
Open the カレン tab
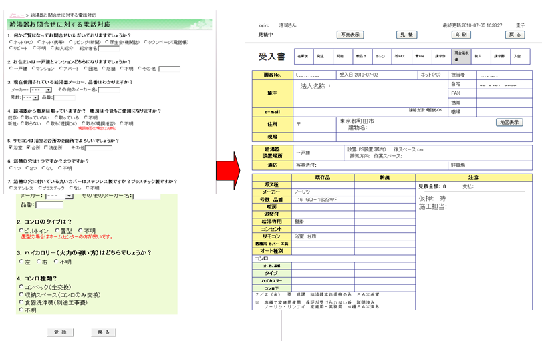[382, 56]
